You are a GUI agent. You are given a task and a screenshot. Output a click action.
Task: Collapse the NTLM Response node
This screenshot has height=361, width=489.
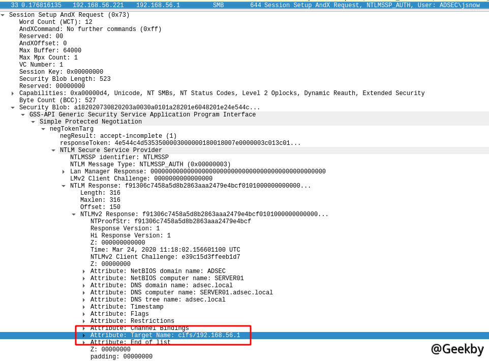click(64, 186)
